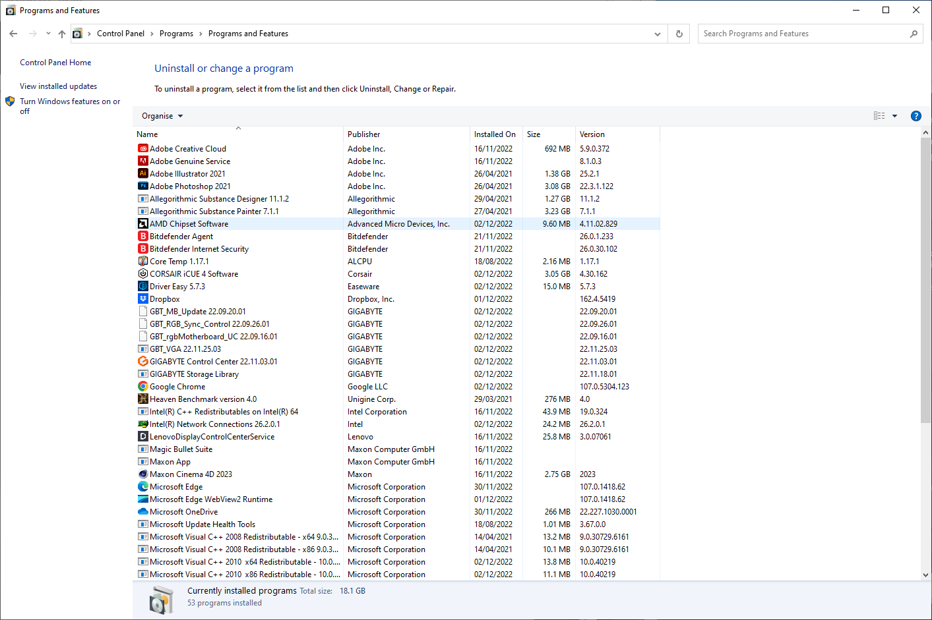
Task: Click the scrollbar up arrow
Action: tap(925, 133)
